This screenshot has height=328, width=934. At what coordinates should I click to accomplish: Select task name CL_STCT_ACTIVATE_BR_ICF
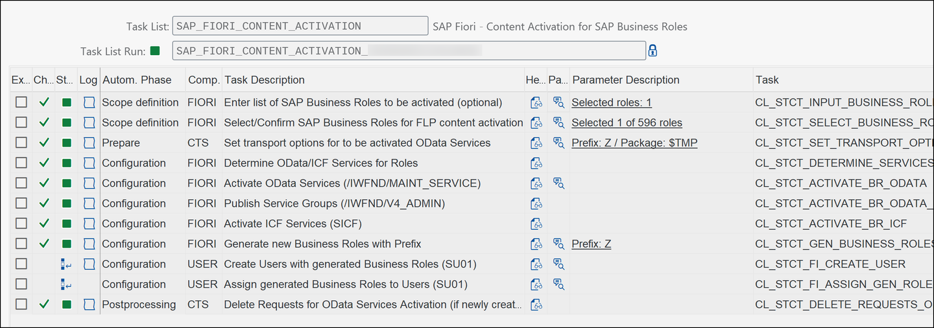click(831, 224)
